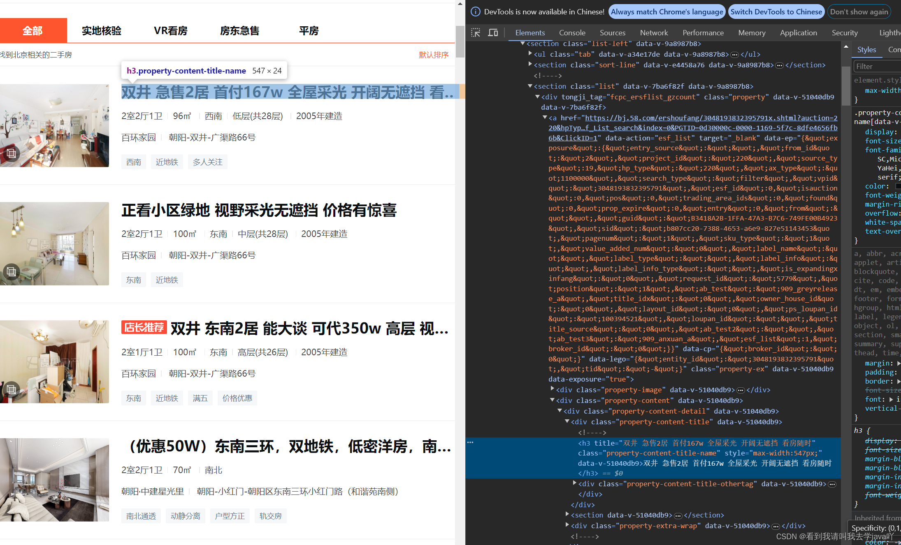
Task: Click the Performance panel icon
Action: tap(704, 33)
